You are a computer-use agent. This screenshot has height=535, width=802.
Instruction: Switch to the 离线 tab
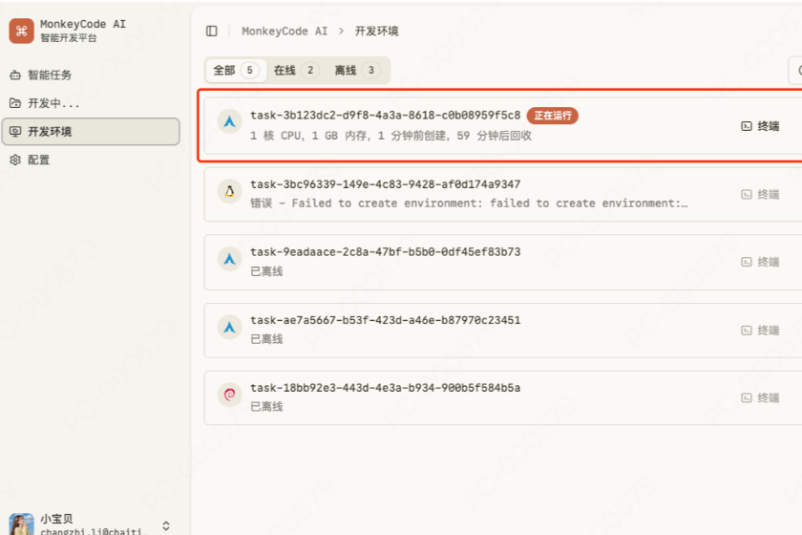[357, 70]
